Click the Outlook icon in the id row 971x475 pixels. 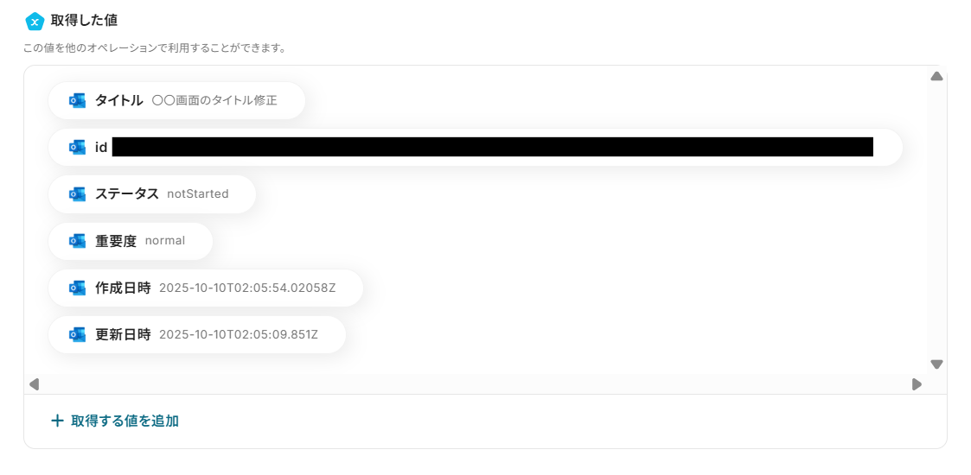click(78, 147)
